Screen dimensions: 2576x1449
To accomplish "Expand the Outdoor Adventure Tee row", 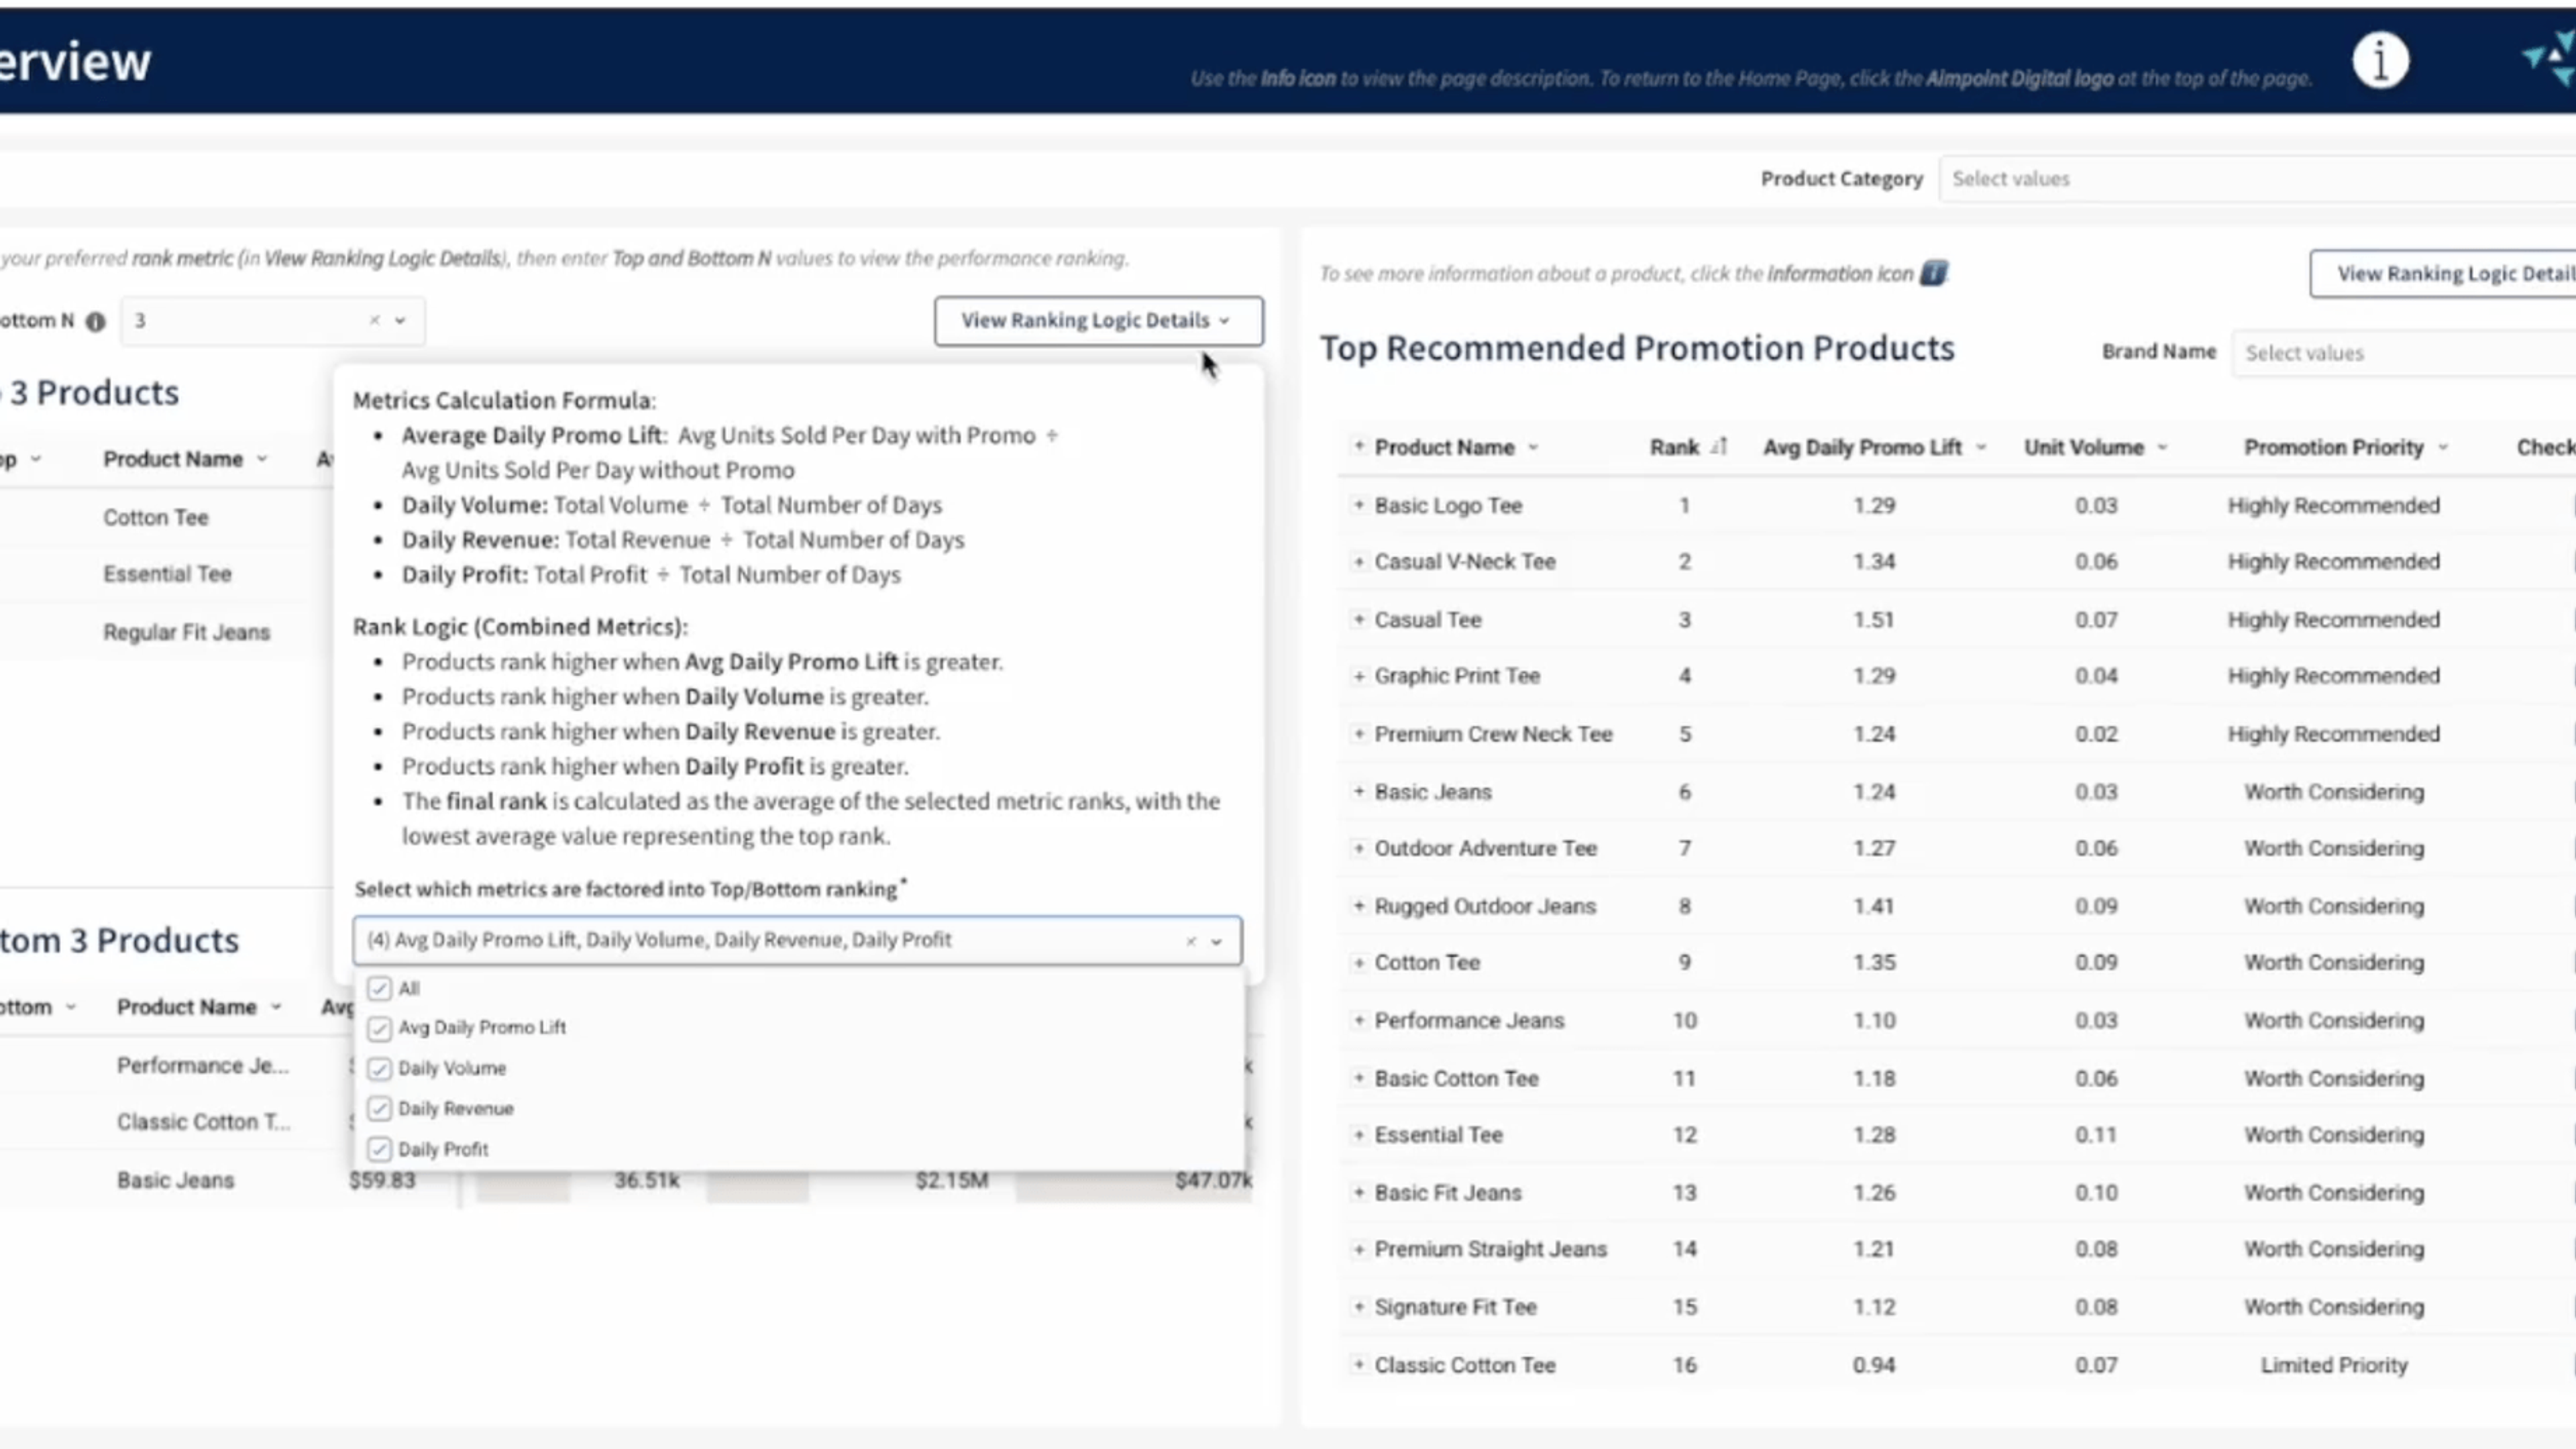I will point(1358,848).
